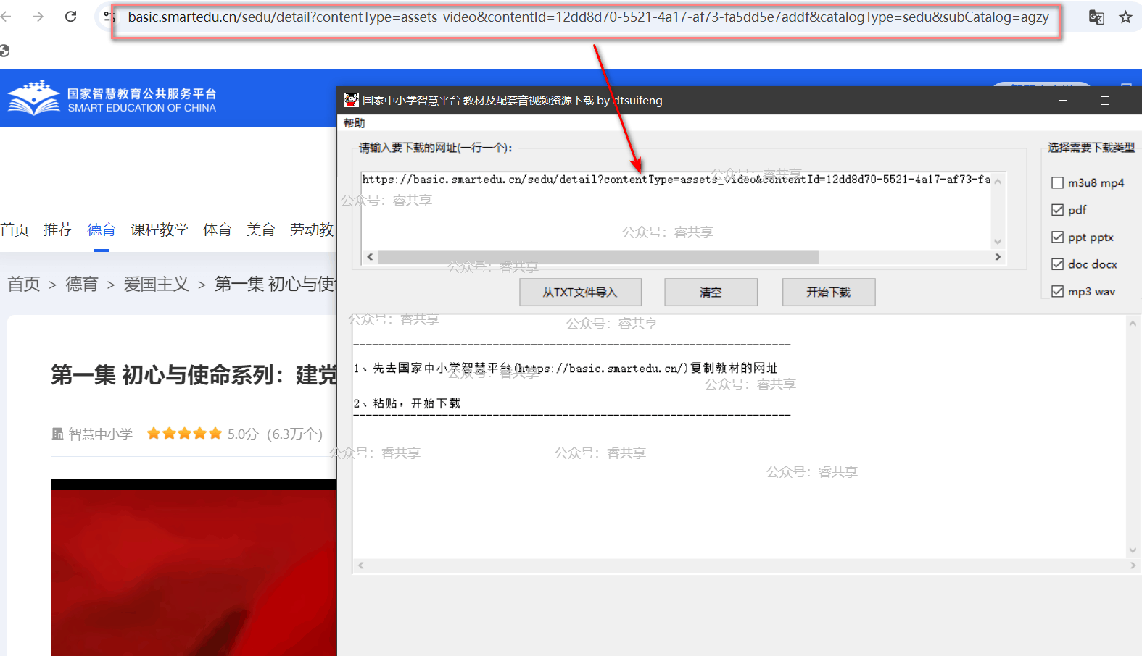Click URL box horizontal scrollbar right arrow
1142x656 pixels.
[998, 257]
